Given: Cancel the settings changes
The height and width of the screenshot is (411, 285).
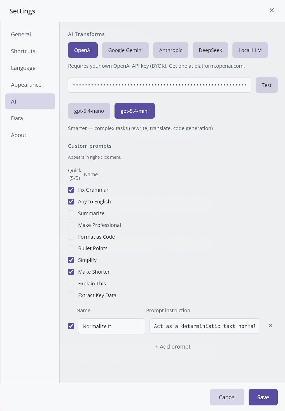Looking at the screenshot, I should 227,397.
